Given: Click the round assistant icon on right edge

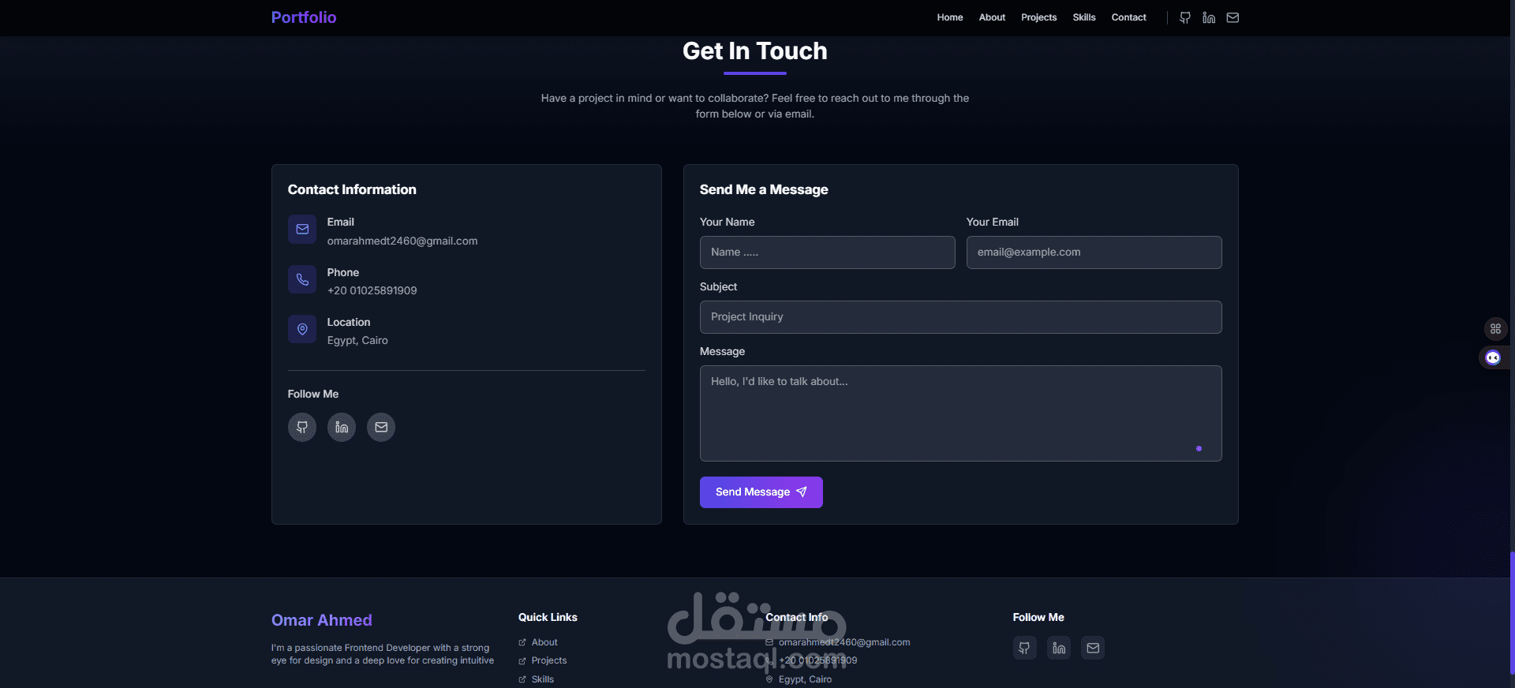Looking at the screenshot, I should [x=1493, y=358].
